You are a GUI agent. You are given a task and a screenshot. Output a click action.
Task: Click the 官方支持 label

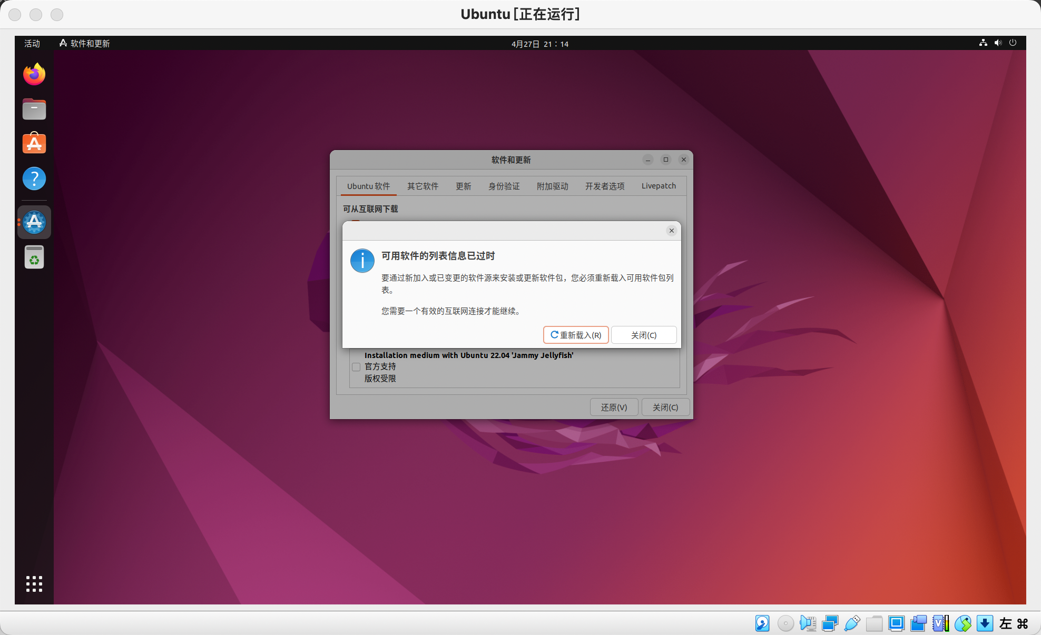pyautogui.click(x=380, y=366)
